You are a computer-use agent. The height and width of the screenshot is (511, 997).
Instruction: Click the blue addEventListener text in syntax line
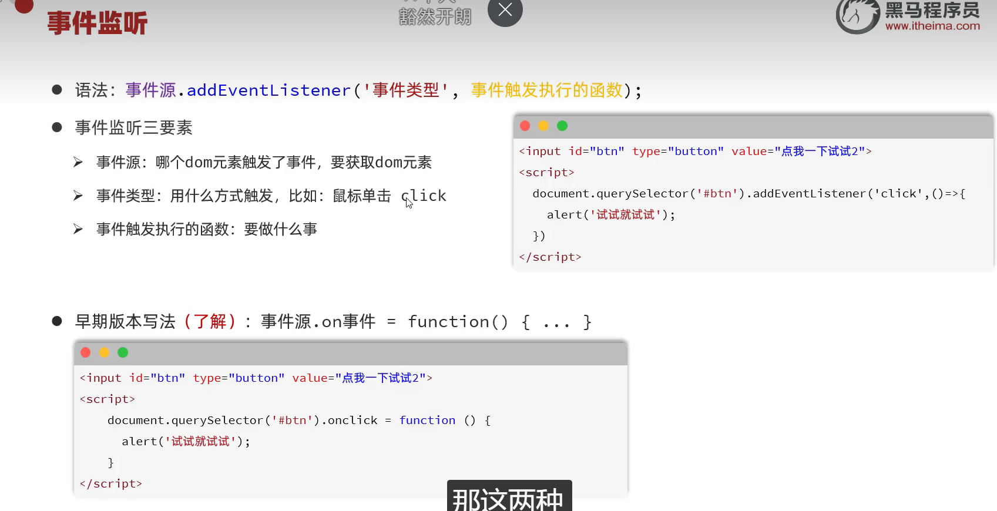click(268, 90)
